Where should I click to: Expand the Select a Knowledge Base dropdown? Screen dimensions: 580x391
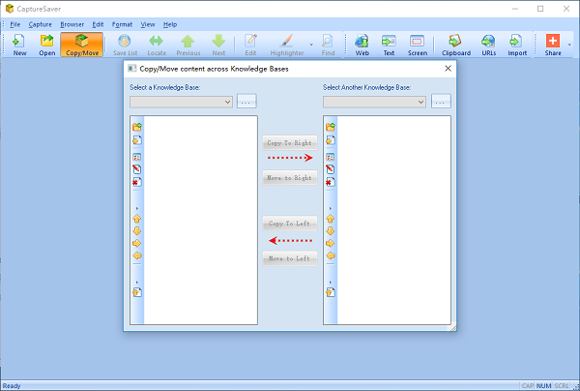pos(227,102)
